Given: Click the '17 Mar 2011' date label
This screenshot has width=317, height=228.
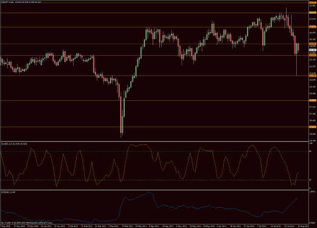Looking at the screenshot, I should (128, 226).
